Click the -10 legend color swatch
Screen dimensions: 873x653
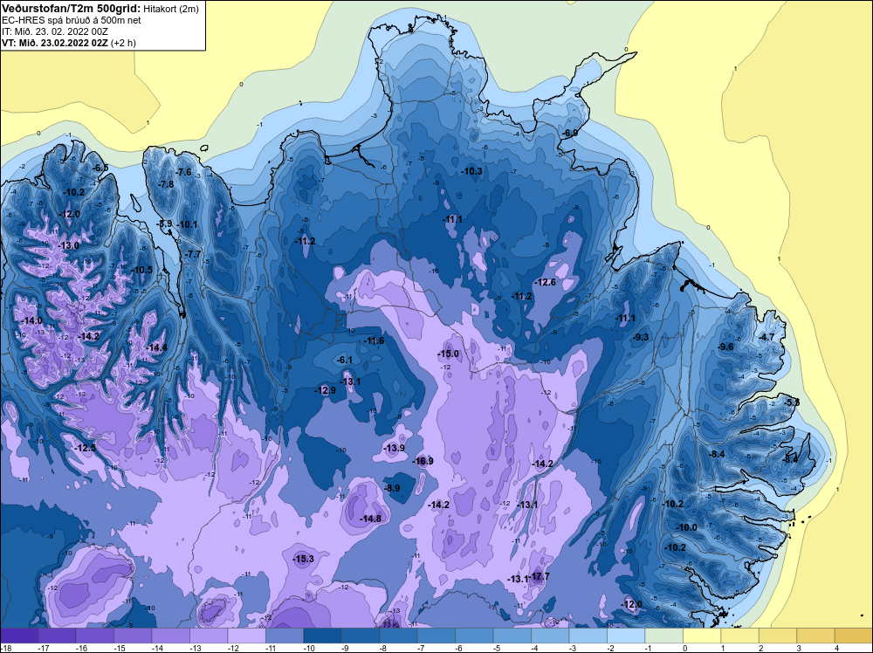[x=322, y=636]
